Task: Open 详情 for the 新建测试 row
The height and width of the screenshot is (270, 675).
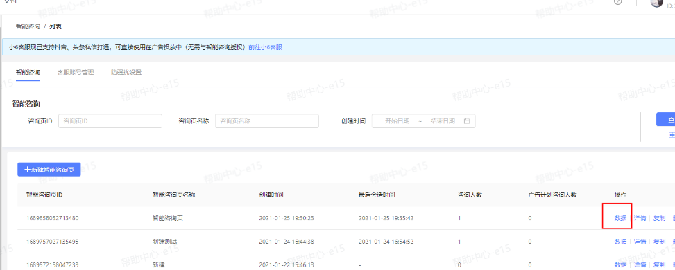Action: pyautogui.click(x=640, y=242)
